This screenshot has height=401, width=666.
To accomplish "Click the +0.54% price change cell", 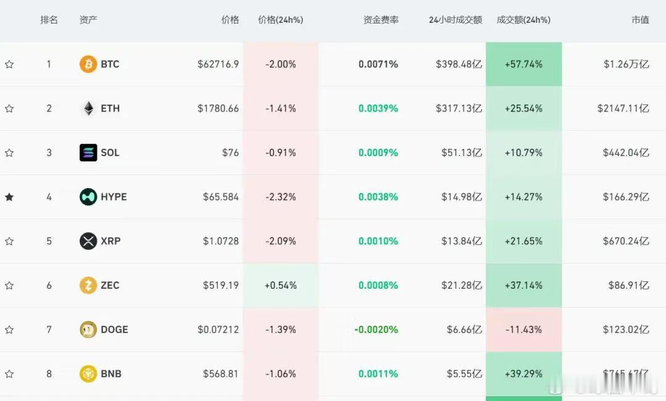I will click(x=281, y=285).
